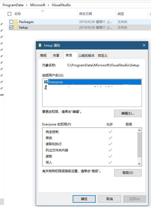Click ProgramData in the address path
Screen dimensions: 151x207
tap(13, 5)
